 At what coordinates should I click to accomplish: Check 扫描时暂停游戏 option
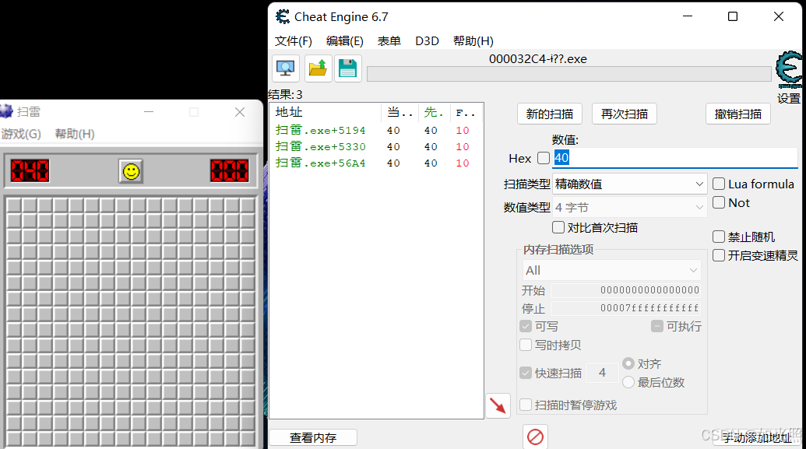526,405
